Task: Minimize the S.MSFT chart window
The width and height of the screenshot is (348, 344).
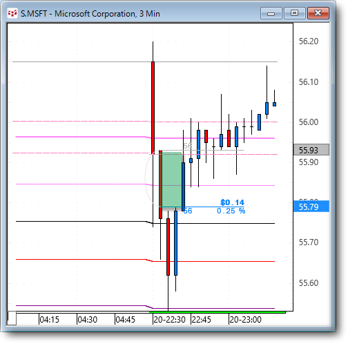Action: 271,13
